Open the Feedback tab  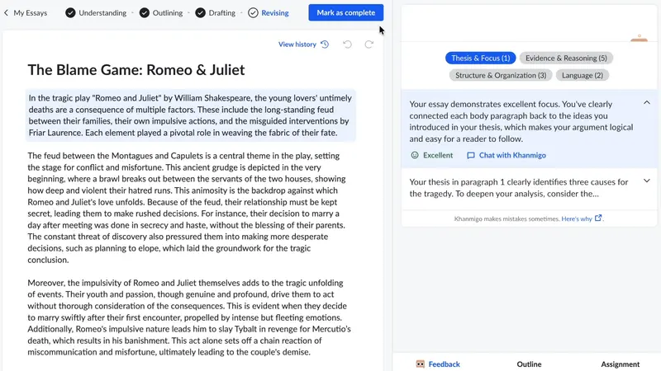pos(437,364)
